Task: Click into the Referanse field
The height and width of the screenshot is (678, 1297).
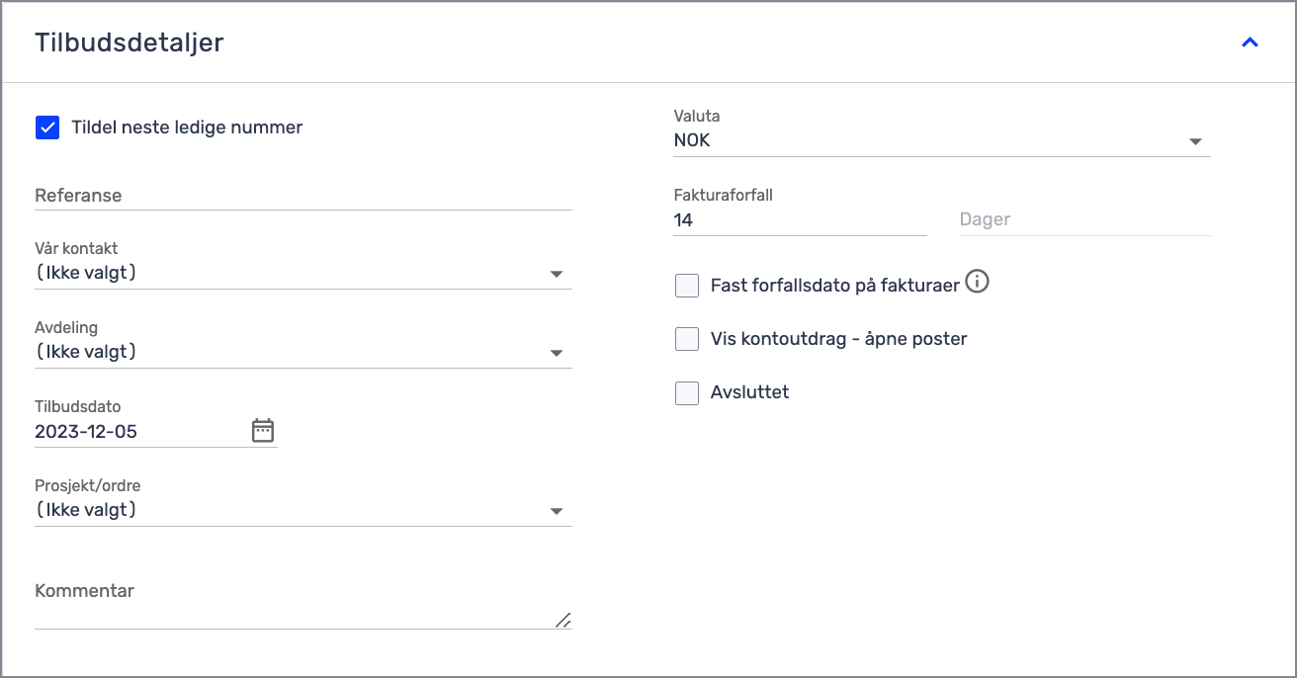Action: pos(303,196)
